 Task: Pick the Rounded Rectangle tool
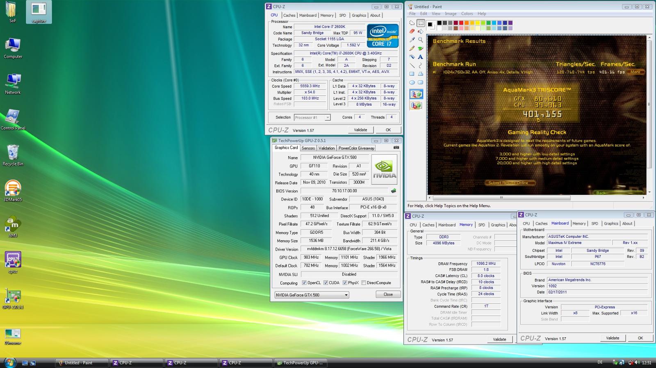click(x=421, y=83)
